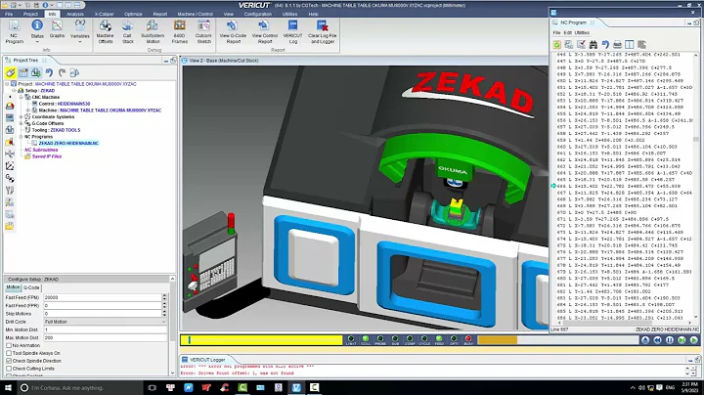Click the Reset Model simulation button
Image resolution: width=704 pixels, height=395 pixels.
pos(645,340)
